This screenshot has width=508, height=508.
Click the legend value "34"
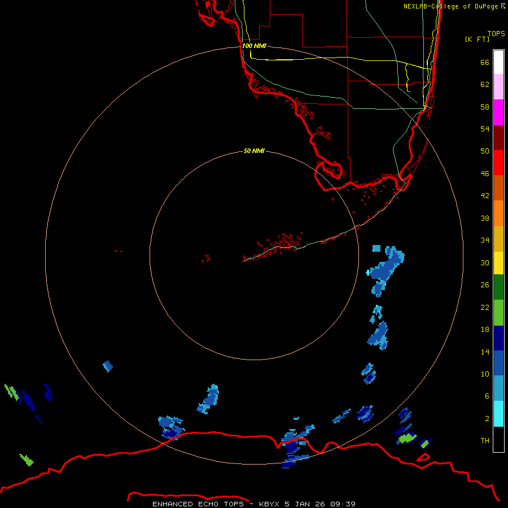pos(485,240)
